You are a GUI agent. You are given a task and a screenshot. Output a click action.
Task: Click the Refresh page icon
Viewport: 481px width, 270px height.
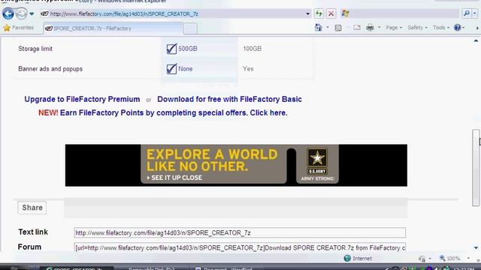pos(319,13)
